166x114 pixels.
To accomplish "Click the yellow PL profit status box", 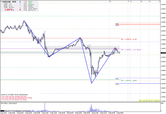I will (x=149, y=100).
